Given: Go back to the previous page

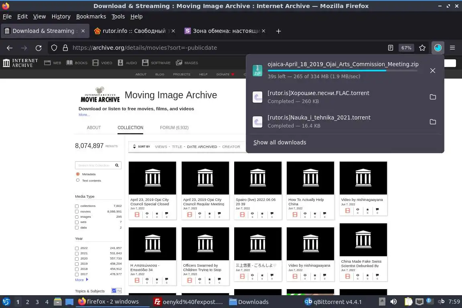Looking at the screenshot, I should point(10,48).
